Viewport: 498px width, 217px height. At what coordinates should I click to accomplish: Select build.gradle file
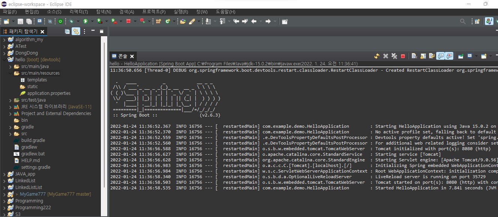click(33, 140)
